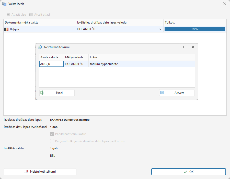This screenshot has width=230, height=179.
Task: Select the Frāze column header
Action: tap(142, 57)
